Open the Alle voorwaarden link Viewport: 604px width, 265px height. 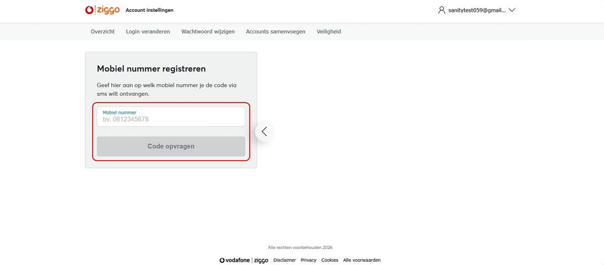[x=362, y=260]
